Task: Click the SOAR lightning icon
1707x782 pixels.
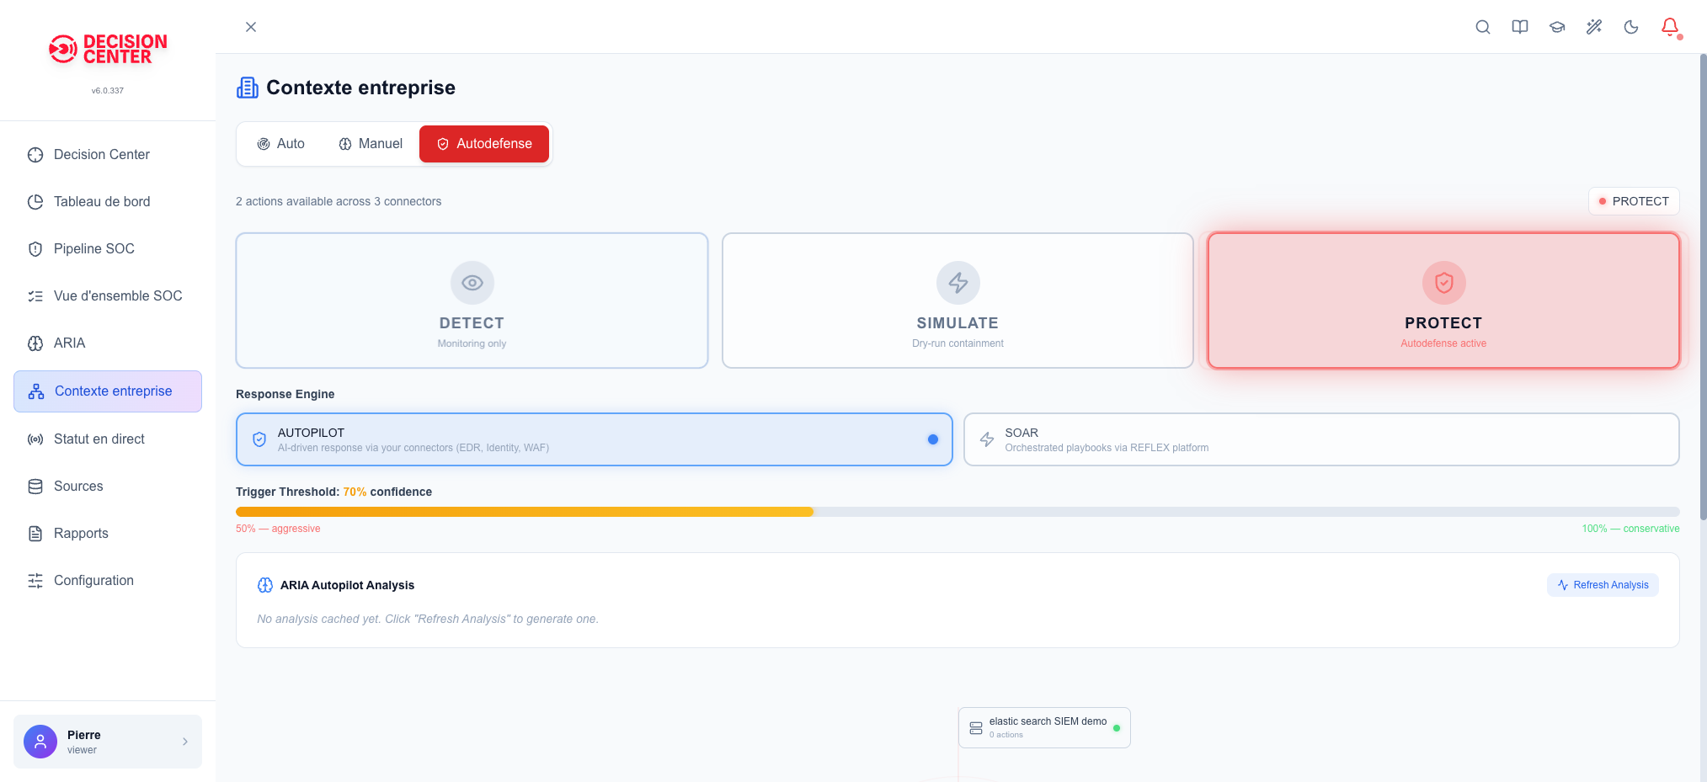Action: pos(987,439)
